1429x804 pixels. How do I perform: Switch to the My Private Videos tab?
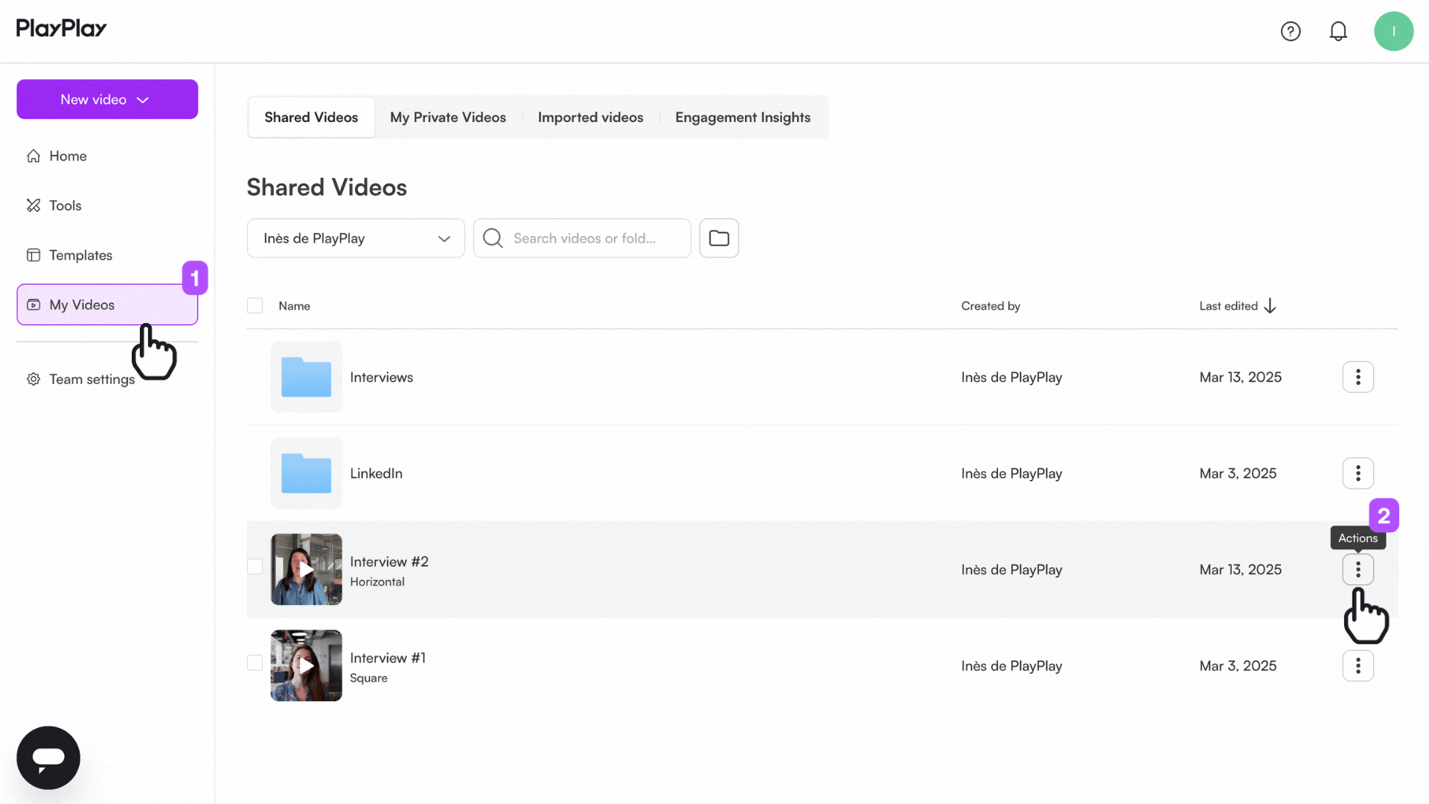tap(448, 118)
